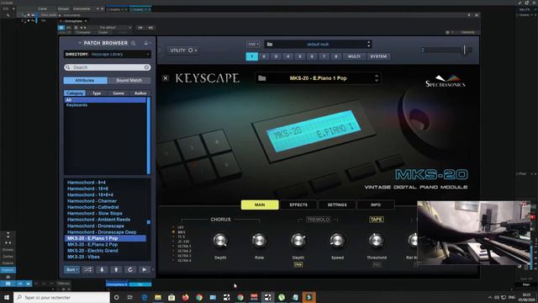Open the Directory Keyscape Library dropdown

(107, 54)
